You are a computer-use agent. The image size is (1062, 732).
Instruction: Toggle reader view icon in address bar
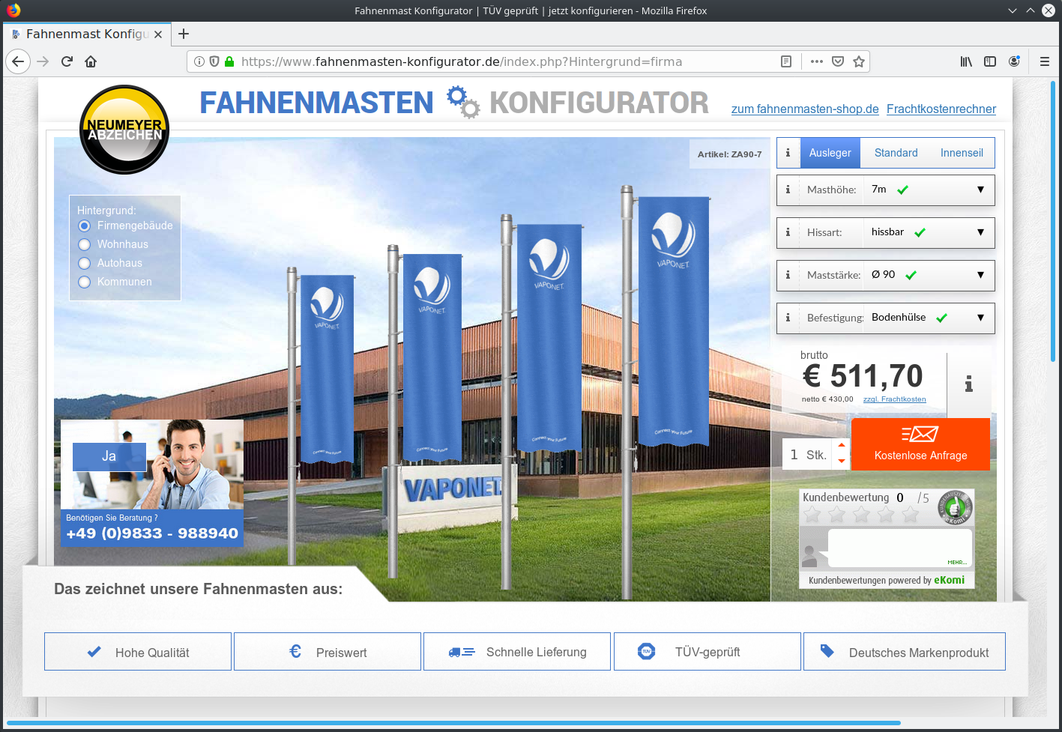[x=786, y=61]
